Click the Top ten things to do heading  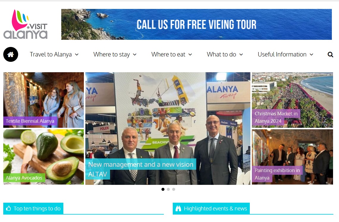click(x=37, y=208)
